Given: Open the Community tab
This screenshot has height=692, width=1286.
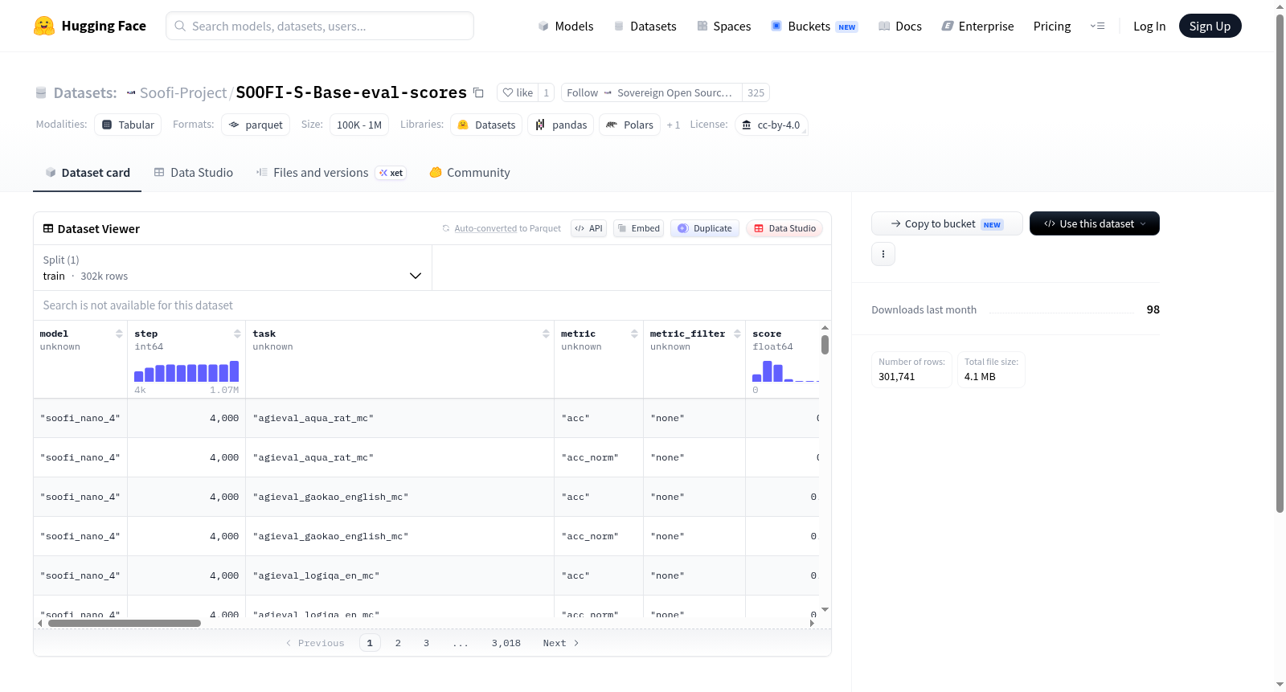Looking at the screenshot, I should 470,173.
